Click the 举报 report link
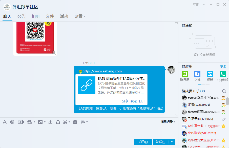Screen dimensions: 229x148 pos(196,4)
